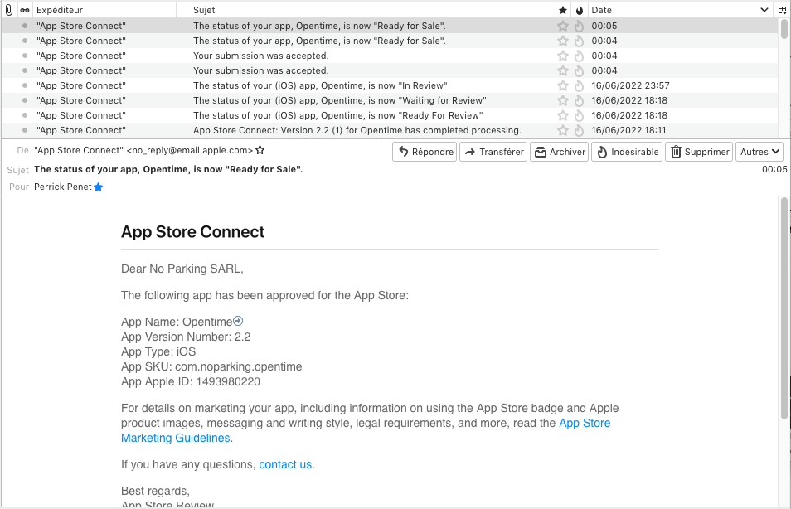Click the "Dear No Parking SARL," greeting
Image resolution: width=791 pixels, height=509 pixels.
182,269
